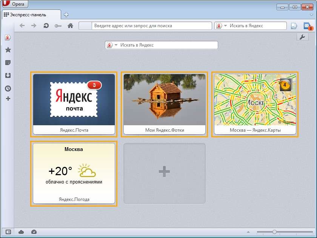Open the closed tabs dropdown arrow
Viewport: 317px width, 238px height.
[312, 15]
